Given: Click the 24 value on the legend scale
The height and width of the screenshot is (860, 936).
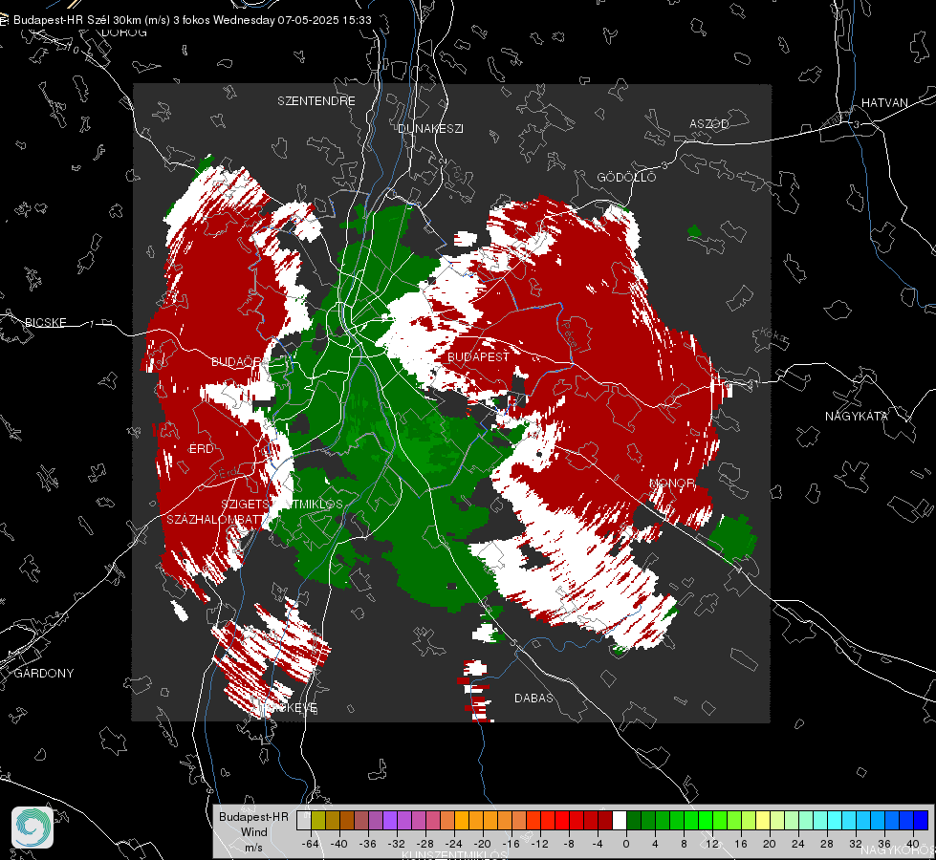Looking at the screenshot, I should [797, 844].
